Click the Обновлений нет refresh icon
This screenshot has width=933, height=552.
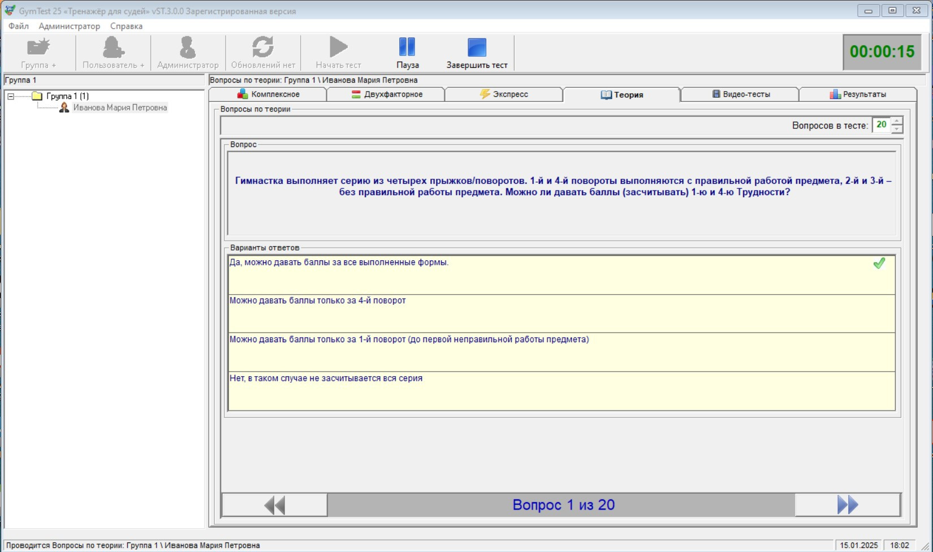point(263,48)
